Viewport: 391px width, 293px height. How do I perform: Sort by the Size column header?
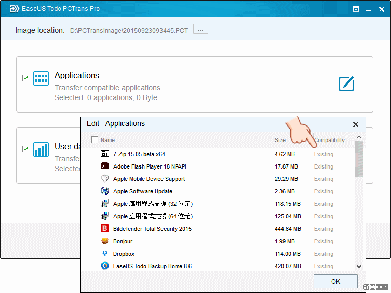coord(280,140)
